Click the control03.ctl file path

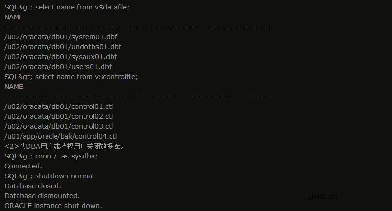tap(59, 126)
